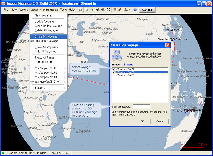Image resolution: width=213 pixels, height=156 pixels.
Task: Click the Shanghai (2008-06-14) port label
Action: [172, 39]
